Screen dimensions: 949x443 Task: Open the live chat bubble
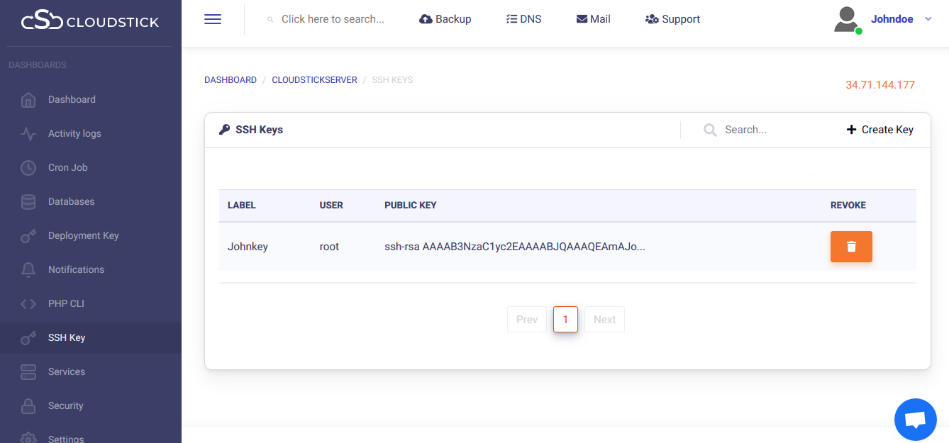coord(916,420)
